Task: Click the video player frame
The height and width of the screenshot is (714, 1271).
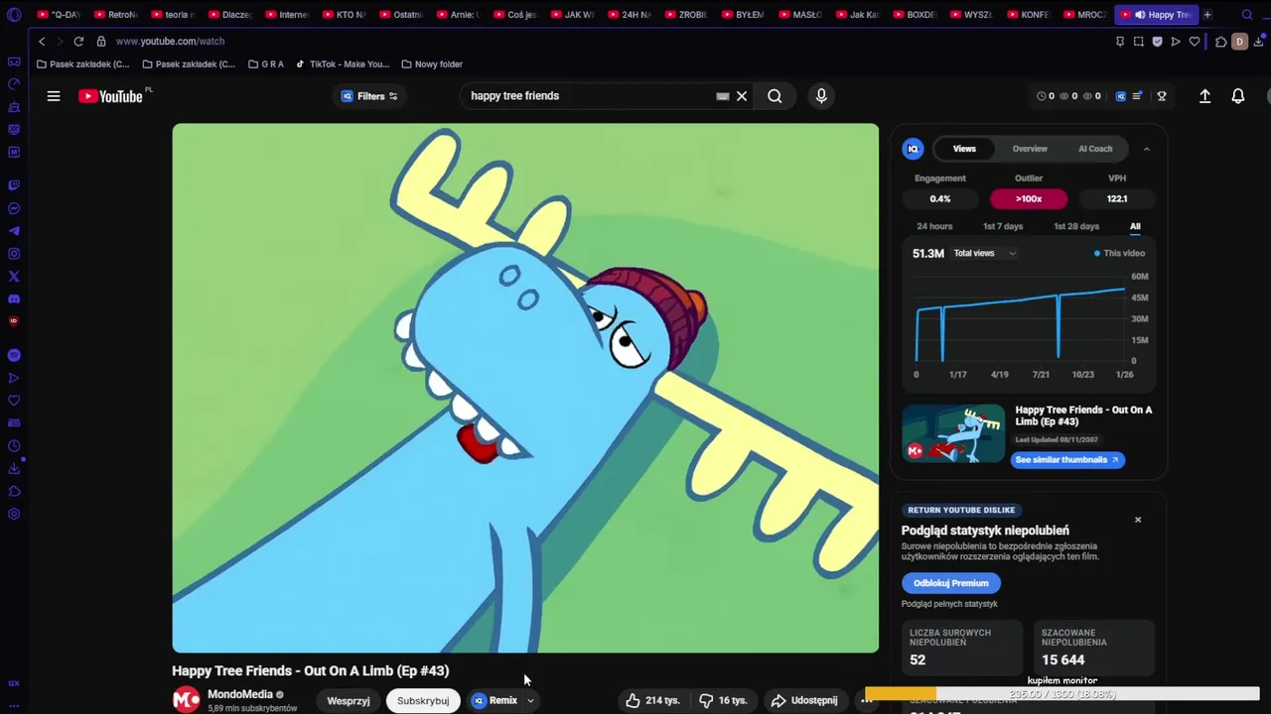Action: click(525, 388)
